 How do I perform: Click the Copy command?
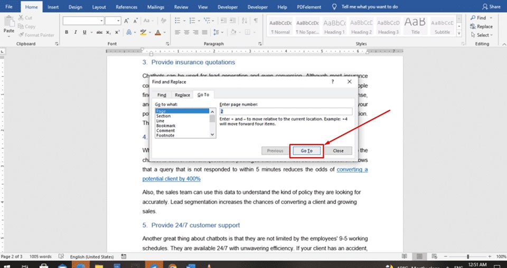pyautogui.click(x=26, y=26)
